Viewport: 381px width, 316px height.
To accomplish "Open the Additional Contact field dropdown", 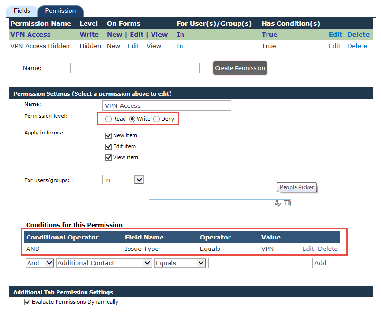I will [104, 263].
